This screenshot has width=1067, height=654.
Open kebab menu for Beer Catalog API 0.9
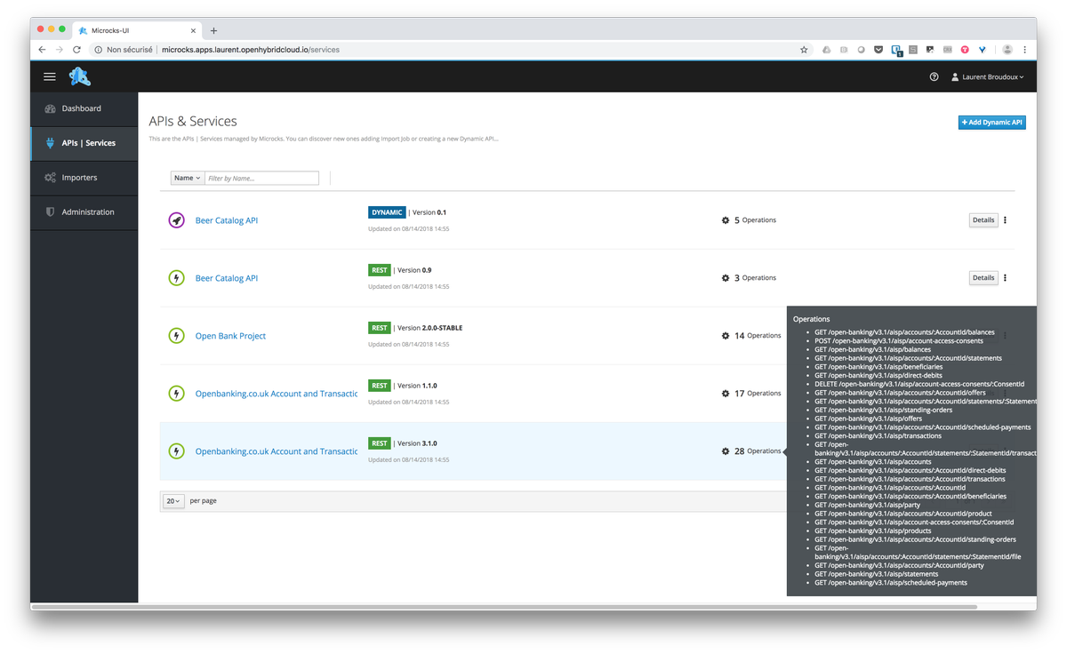(x=1006, y=278)
